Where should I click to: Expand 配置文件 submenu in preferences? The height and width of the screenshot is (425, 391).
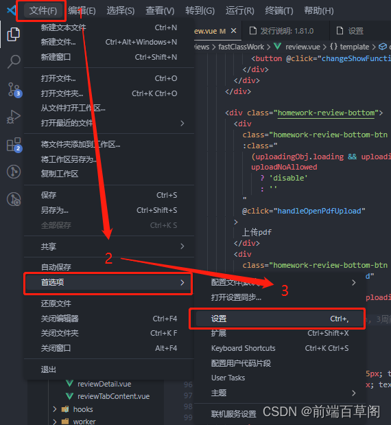(x=280, y=282)
